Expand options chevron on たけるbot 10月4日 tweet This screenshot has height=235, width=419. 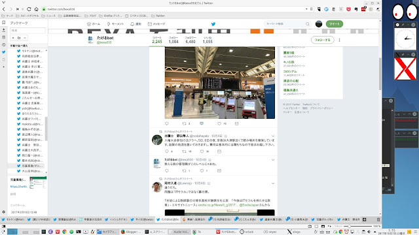tap(273, 160)
